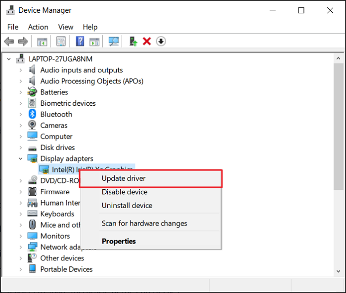Screen dimensions: 346x293
Task: Click the Firmware chip icon
Action: click(x=32, y=192)
